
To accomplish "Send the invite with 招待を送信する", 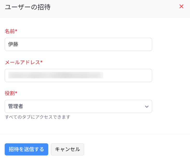I will (26, 149).
